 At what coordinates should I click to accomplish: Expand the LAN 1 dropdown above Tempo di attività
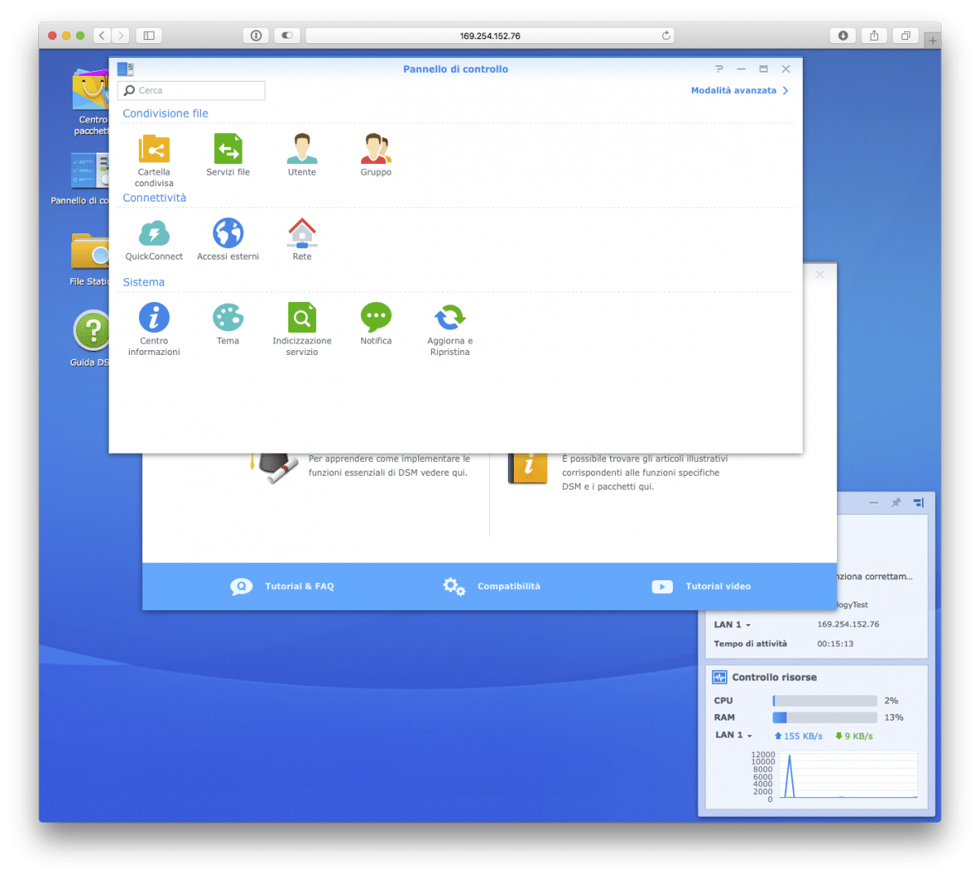pyautogui.click(x=732, y=625)
